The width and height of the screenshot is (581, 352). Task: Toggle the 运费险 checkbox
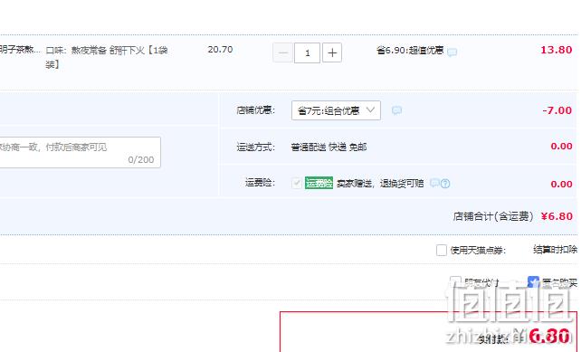[x=297, y=183]
